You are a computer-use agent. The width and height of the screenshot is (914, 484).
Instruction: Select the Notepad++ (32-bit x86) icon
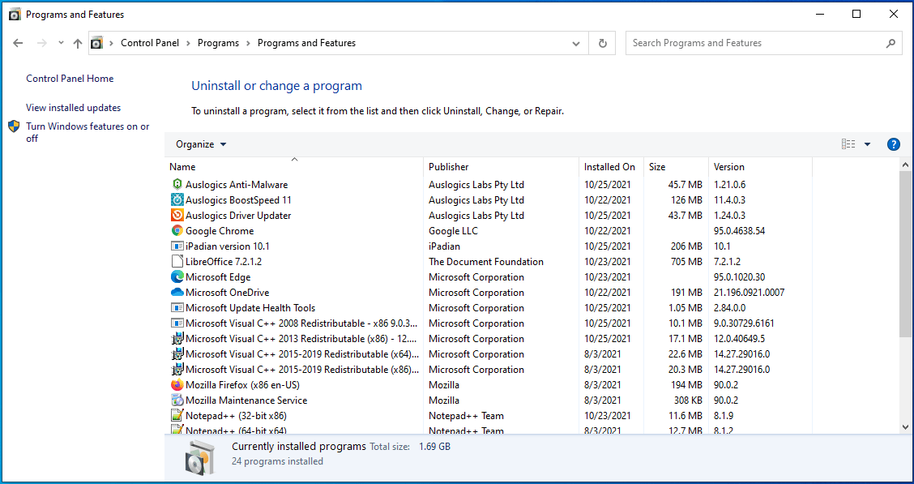[x=178, y=415]
